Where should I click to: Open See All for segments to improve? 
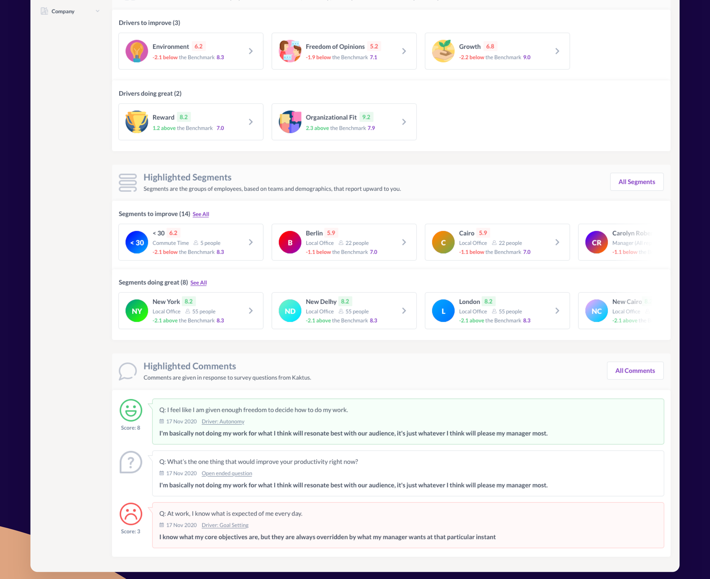[x=201, y=214]
